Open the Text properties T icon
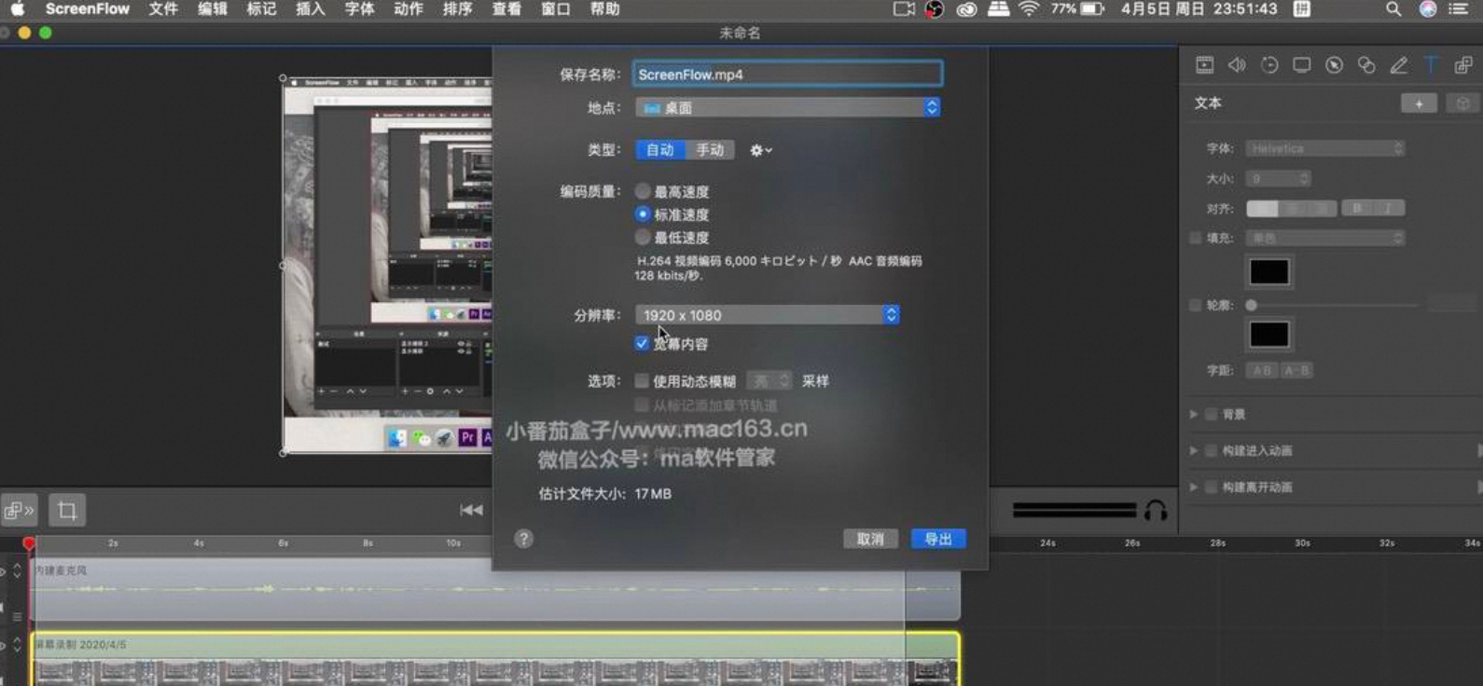 coord(1431,65)
